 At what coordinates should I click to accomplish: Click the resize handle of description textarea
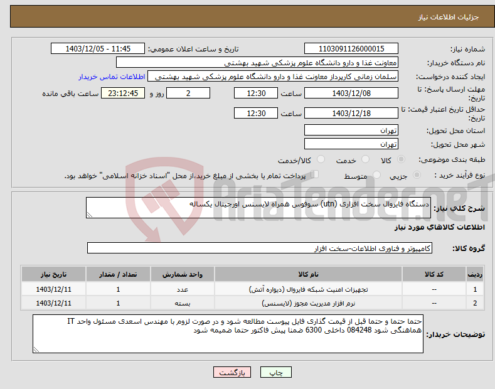pyautogui.click(x=90, y=215)
